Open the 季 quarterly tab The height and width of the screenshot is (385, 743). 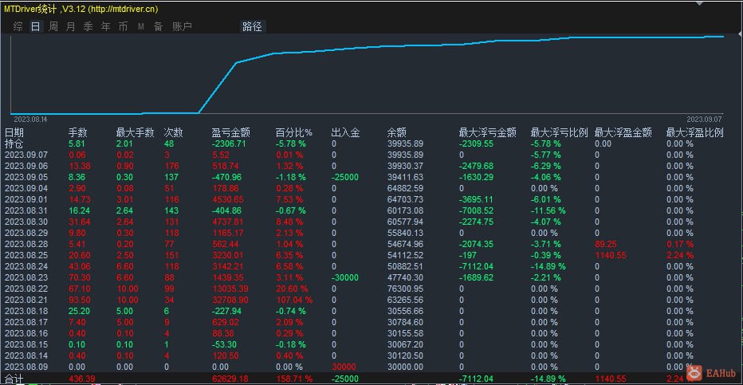pyautogui.click(x=88, y=26)
